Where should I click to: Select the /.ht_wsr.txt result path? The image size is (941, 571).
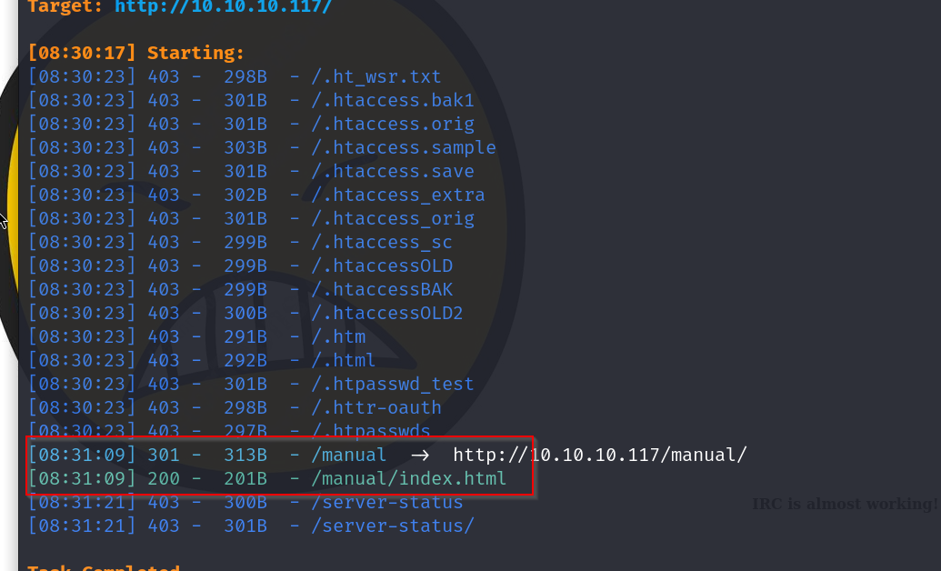(377, 76)
